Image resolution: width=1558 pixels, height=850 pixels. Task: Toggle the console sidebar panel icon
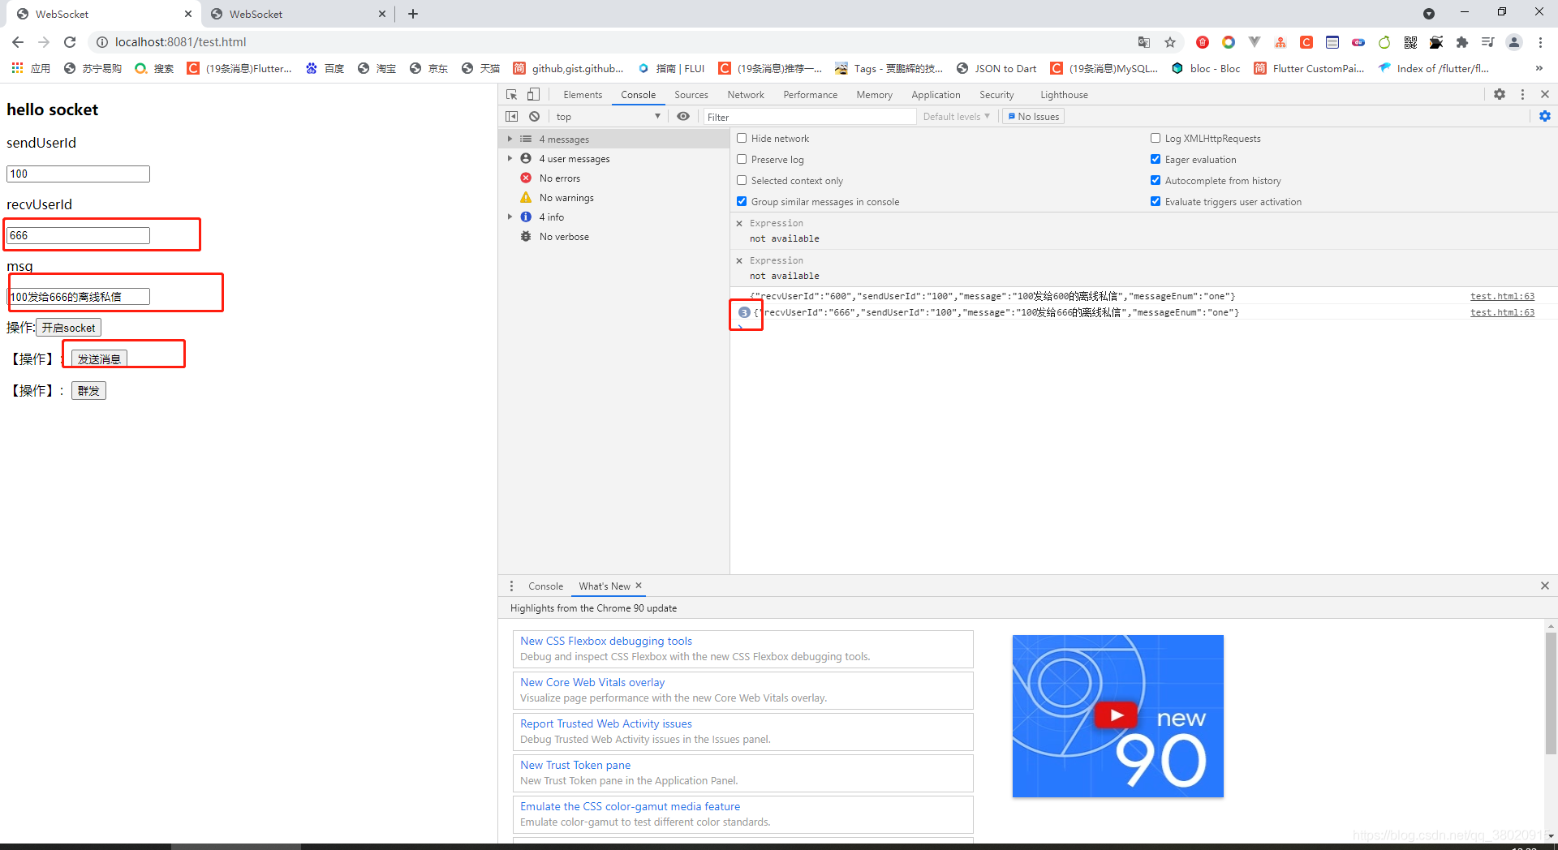pyautogui.click(x=511, y=117)
